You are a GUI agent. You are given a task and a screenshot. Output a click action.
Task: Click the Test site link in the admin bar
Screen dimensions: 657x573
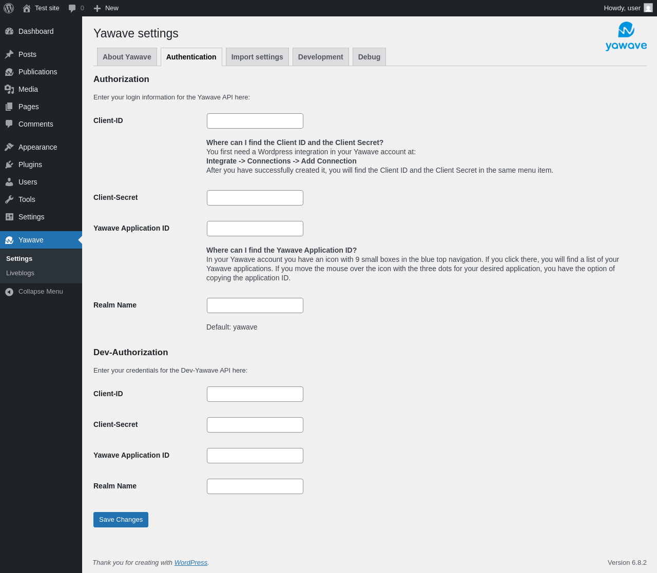point(47,8)
